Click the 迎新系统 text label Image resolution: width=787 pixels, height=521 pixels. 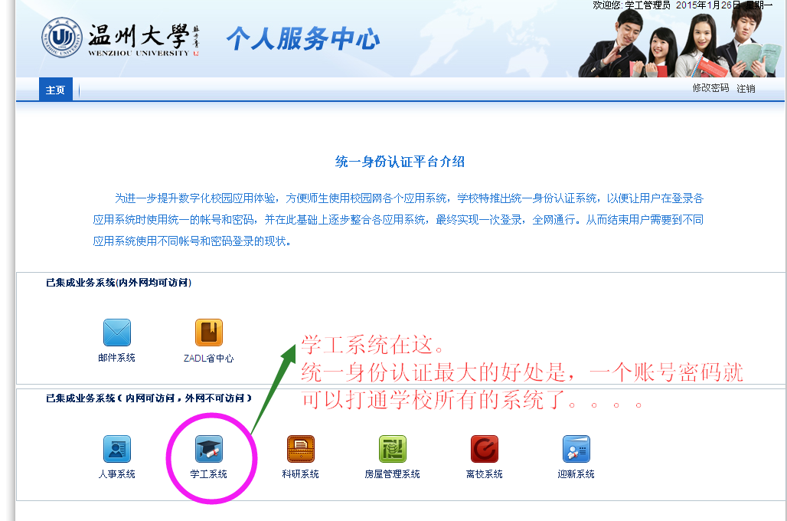576,474
